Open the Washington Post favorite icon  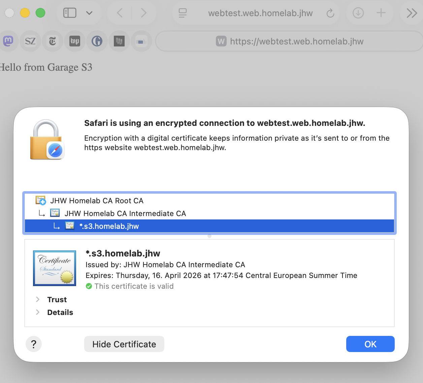tap(75, 41)
